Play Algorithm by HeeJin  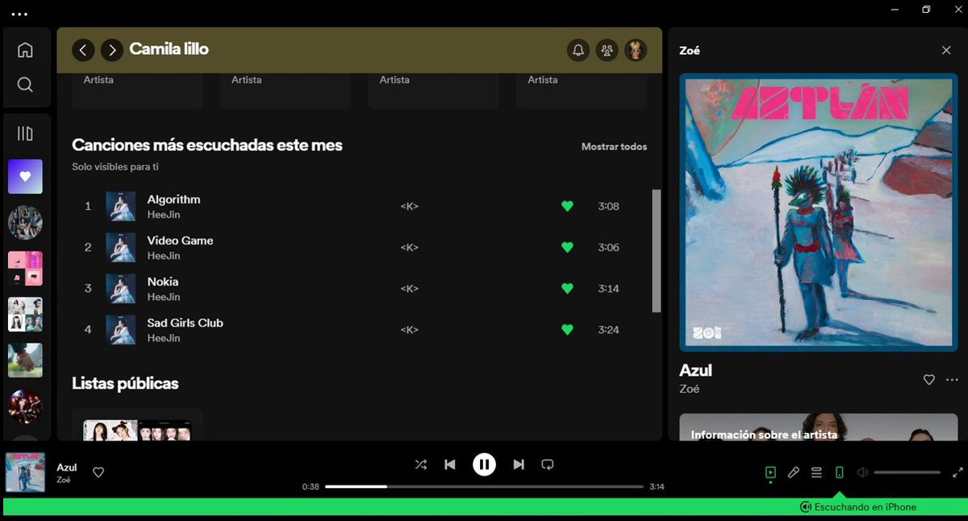click(173, 199)
